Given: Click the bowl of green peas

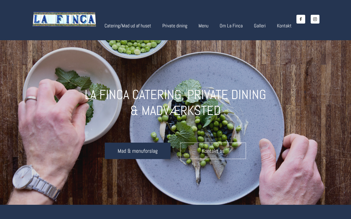Looking at the screenshot, I should click(x=134, y=47).
